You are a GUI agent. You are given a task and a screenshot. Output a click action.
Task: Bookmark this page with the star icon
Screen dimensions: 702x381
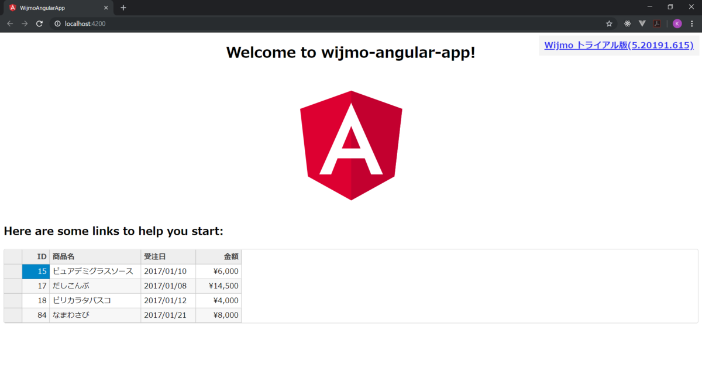(609, 23)
